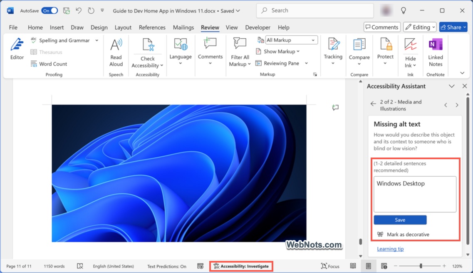Open OneNote Linked Notes
Image resolution: width=473 pixels, height=273 pixels.
[x=436, y=52]
